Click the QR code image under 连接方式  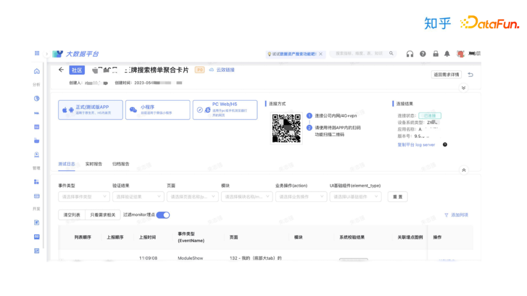click(286, 128)
